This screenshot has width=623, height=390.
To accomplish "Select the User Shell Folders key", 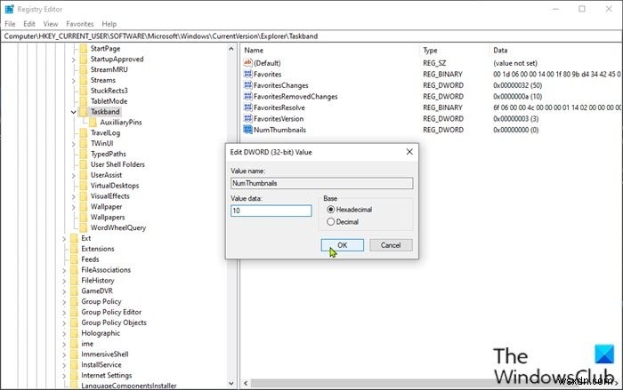I will (117, 164).
